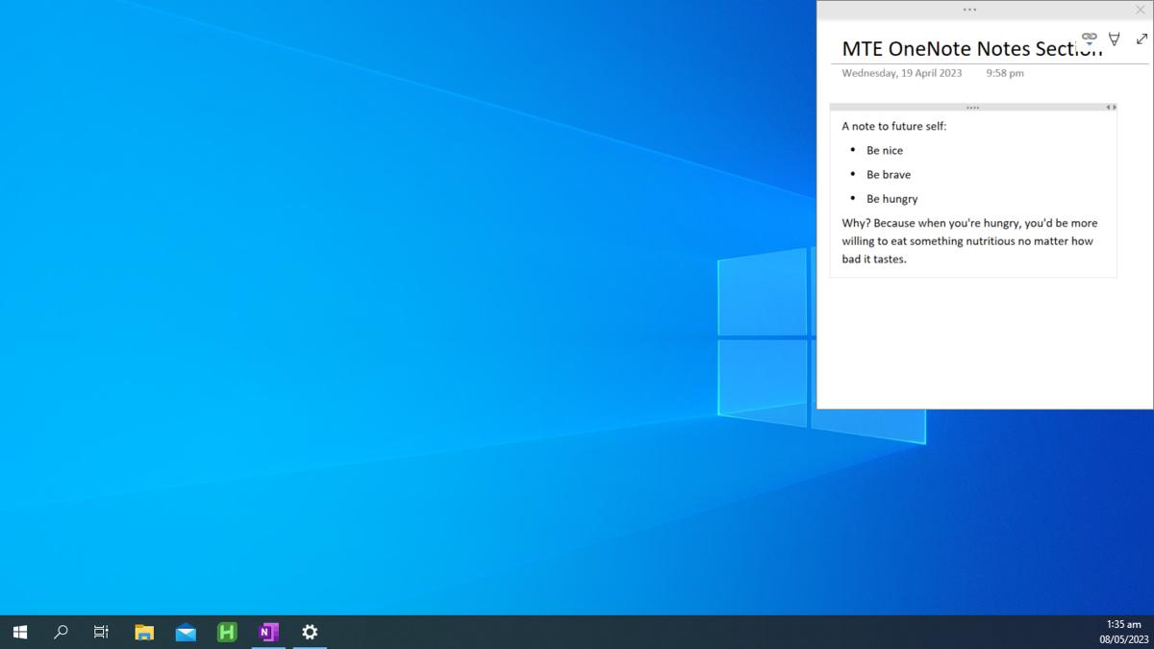This screenshot has height=649, width=1154.
Task: Select the 'Be brave' bullet point text
Action: pos(889,174)
